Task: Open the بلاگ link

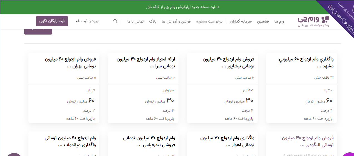Action: 153,21
